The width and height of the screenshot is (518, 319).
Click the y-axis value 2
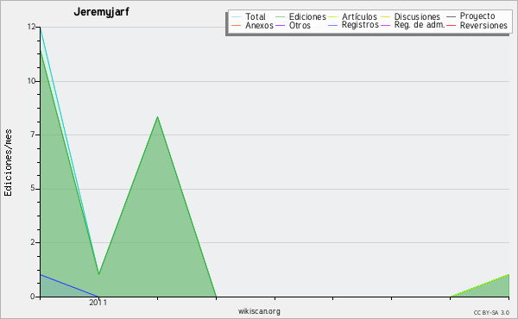coord(33,242)
